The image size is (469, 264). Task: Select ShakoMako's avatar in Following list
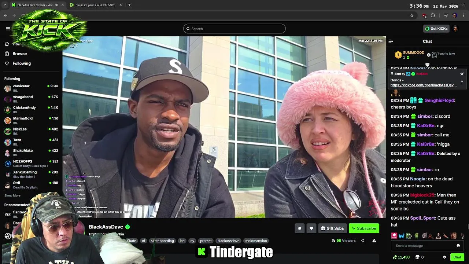8,153
